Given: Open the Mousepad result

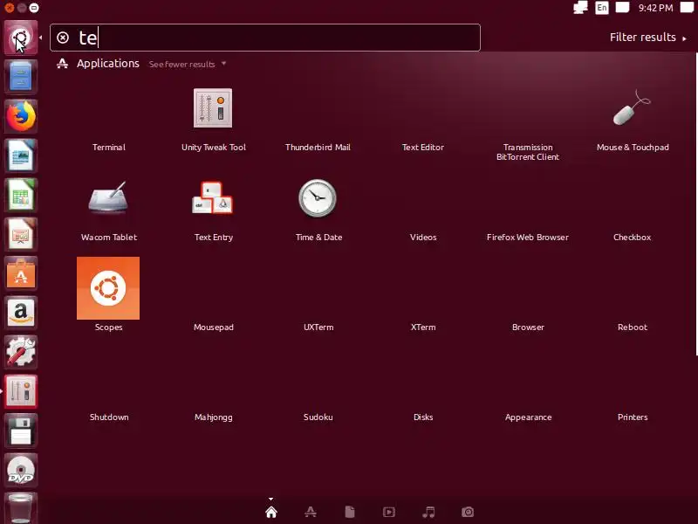Looking at the screenshot, I should [x=213, y=327].
